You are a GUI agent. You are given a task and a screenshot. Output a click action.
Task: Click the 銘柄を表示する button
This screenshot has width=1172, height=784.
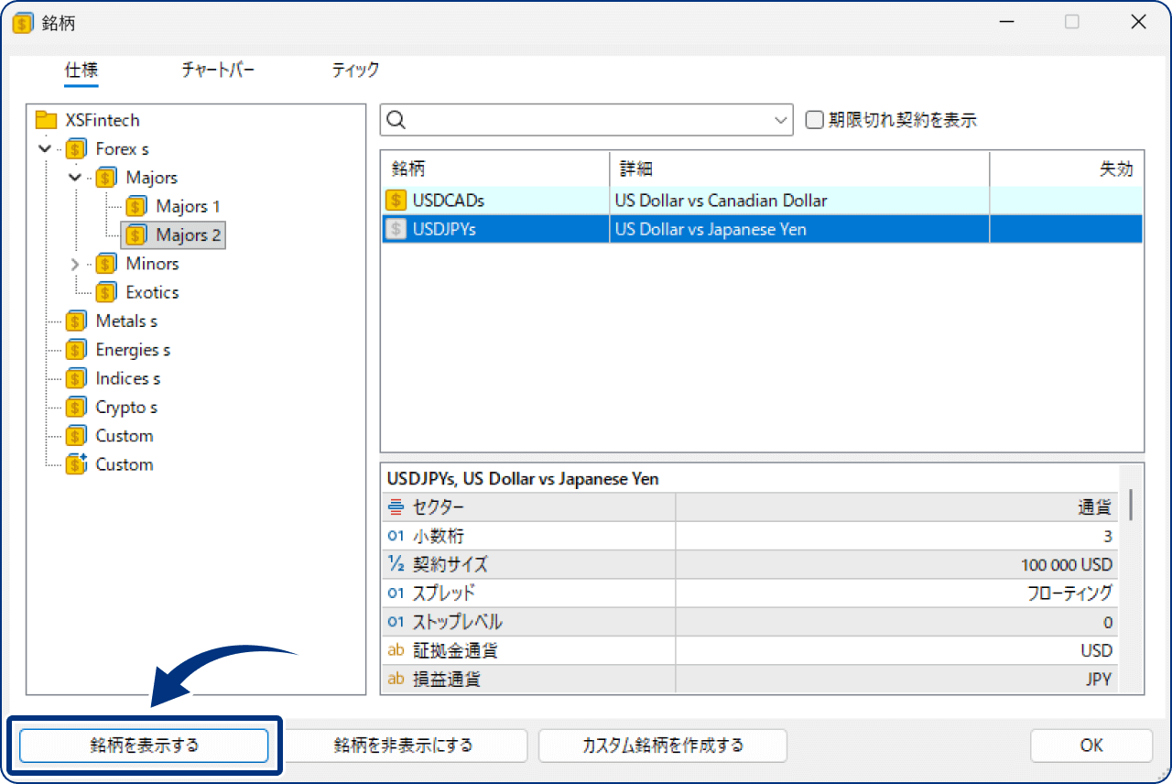(x=145, y=745)
